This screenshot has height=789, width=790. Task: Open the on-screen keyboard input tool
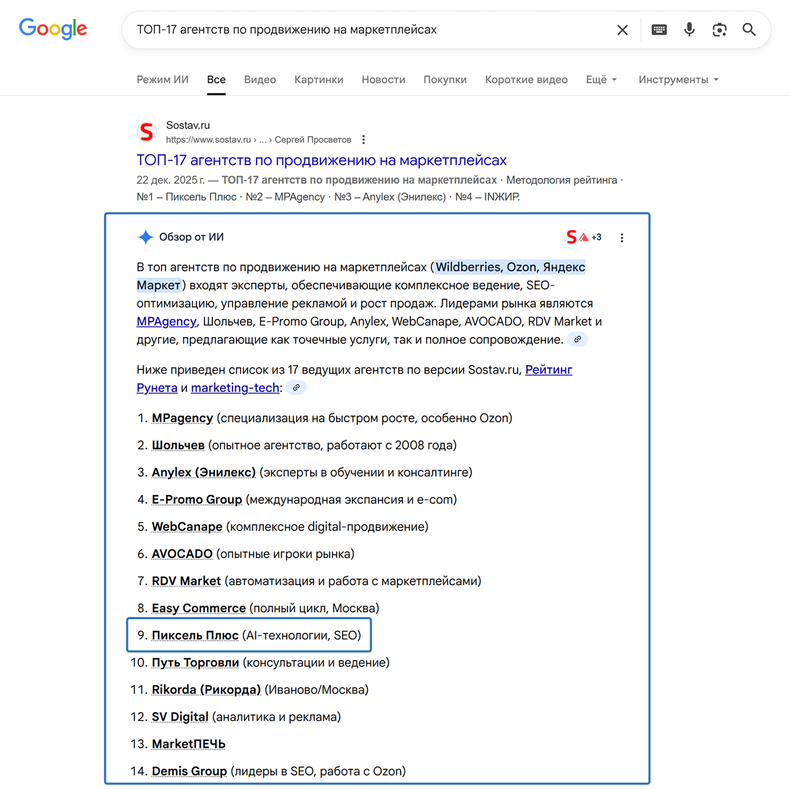click(x=659, y=30)
